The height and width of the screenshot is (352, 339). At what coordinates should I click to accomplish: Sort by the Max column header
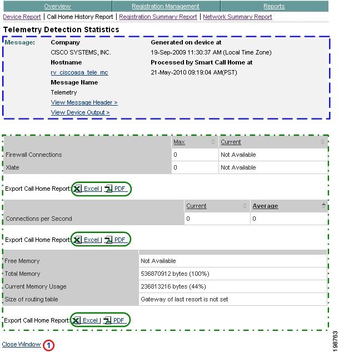(x=179, y=142)
